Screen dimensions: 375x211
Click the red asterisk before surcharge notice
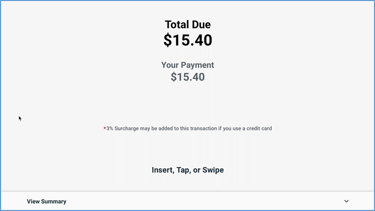[x=105, y=128]
